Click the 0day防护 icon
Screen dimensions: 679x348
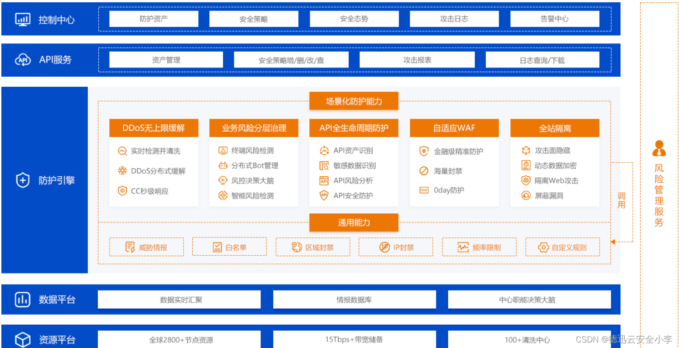[424, 190]
